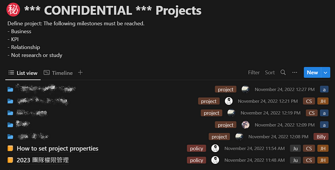335x170 pixels.
Task: Click the blue New button
Action: click(312, 73)
